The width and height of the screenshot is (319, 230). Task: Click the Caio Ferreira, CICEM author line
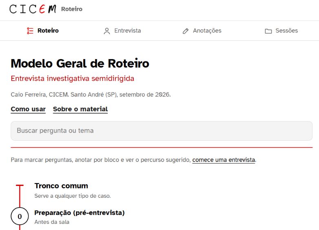click(91, 95)
